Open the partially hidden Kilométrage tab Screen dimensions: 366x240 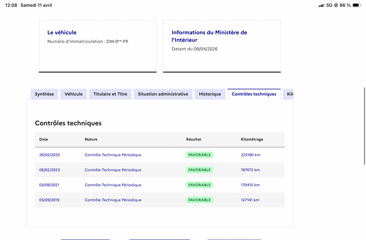[289, 94]
